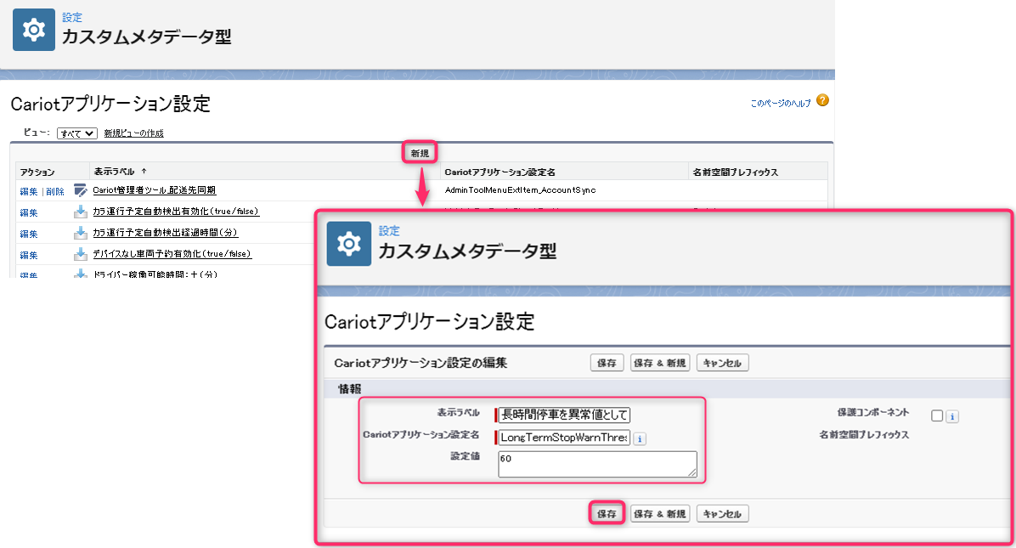Viewport: 1016px width, 548px height.
Task: Click the Cariotアプリケーション設定名 column header
Action: pos(500,172)
